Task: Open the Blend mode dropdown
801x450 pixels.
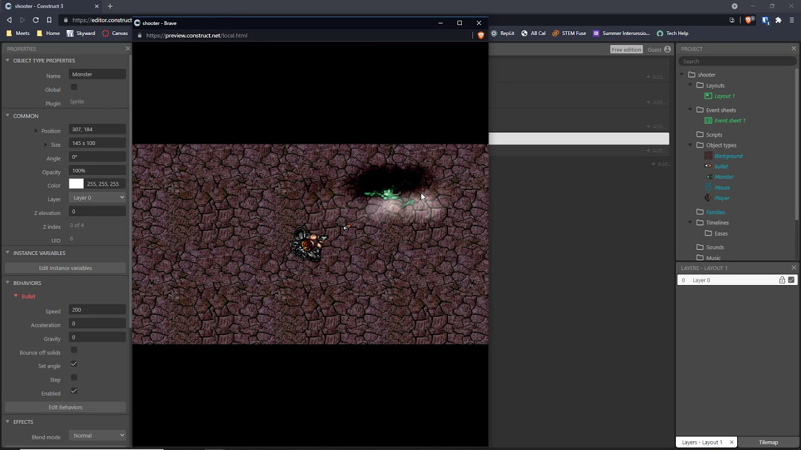Action: 98,436
